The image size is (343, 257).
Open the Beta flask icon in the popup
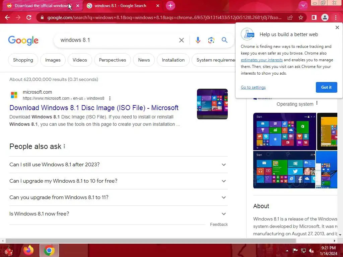248,34
